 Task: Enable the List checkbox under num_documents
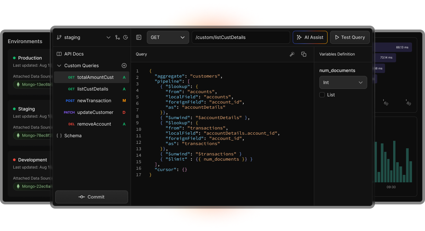point(322,95)
